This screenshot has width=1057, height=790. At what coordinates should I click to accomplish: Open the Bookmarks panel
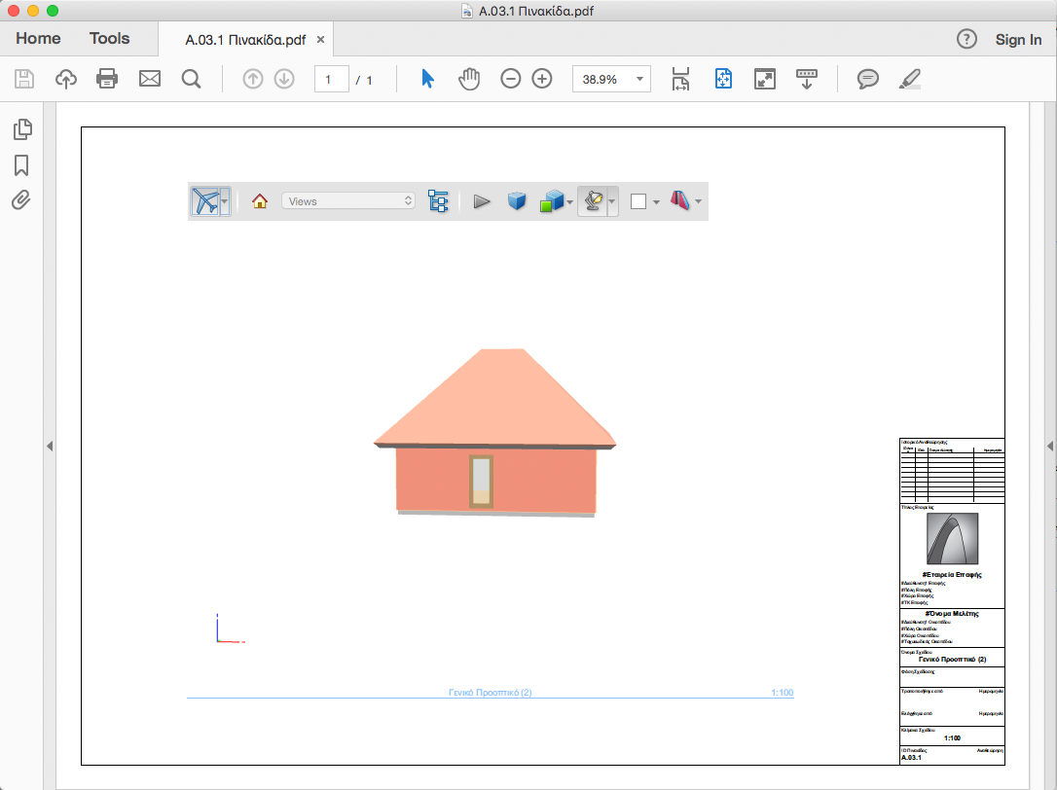pos(22,165)
